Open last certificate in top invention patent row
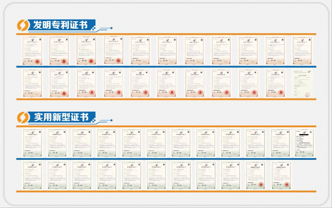Screen dimensions: 332x208 click(x=302, y=51)
